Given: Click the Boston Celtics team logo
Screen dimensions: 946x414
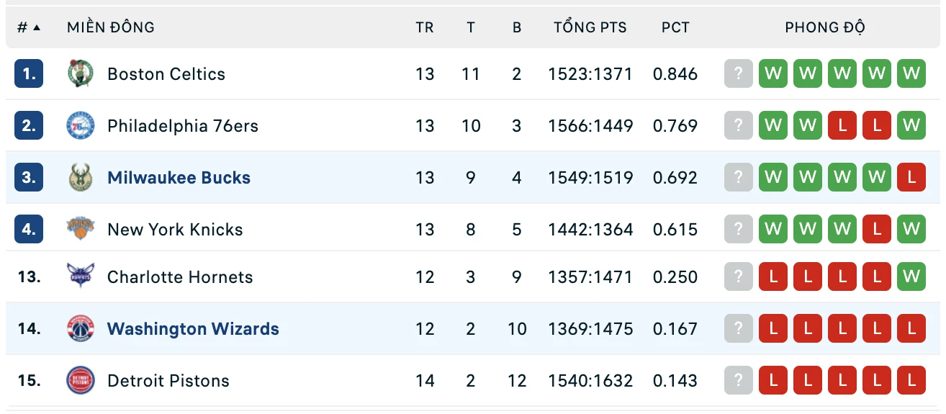Looking at the screenshot, I should click(80, 74).
